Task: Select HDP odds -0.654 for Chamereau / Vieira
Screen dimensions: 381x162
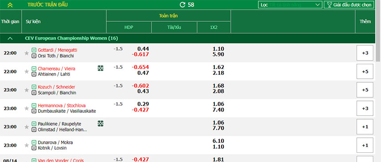Action: click(x=140, y=67)
